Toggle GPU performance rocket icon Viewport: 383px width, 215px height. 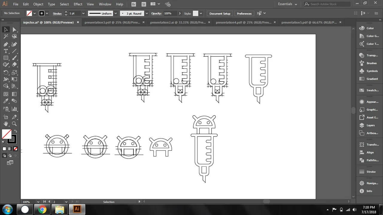[x=168, y=4]
